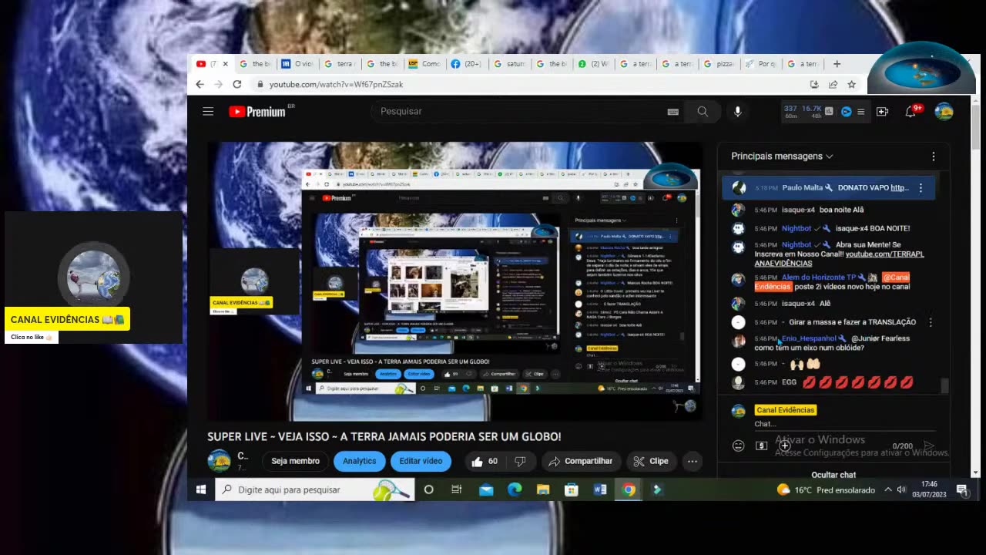
Task: Click the Seja membro button
Action: click(295, 462)
